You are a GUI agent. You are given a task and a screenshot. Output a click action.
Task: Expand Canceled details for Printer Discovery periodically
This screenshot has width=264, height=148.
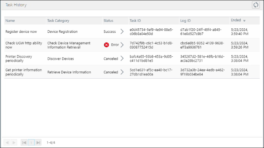122,58
